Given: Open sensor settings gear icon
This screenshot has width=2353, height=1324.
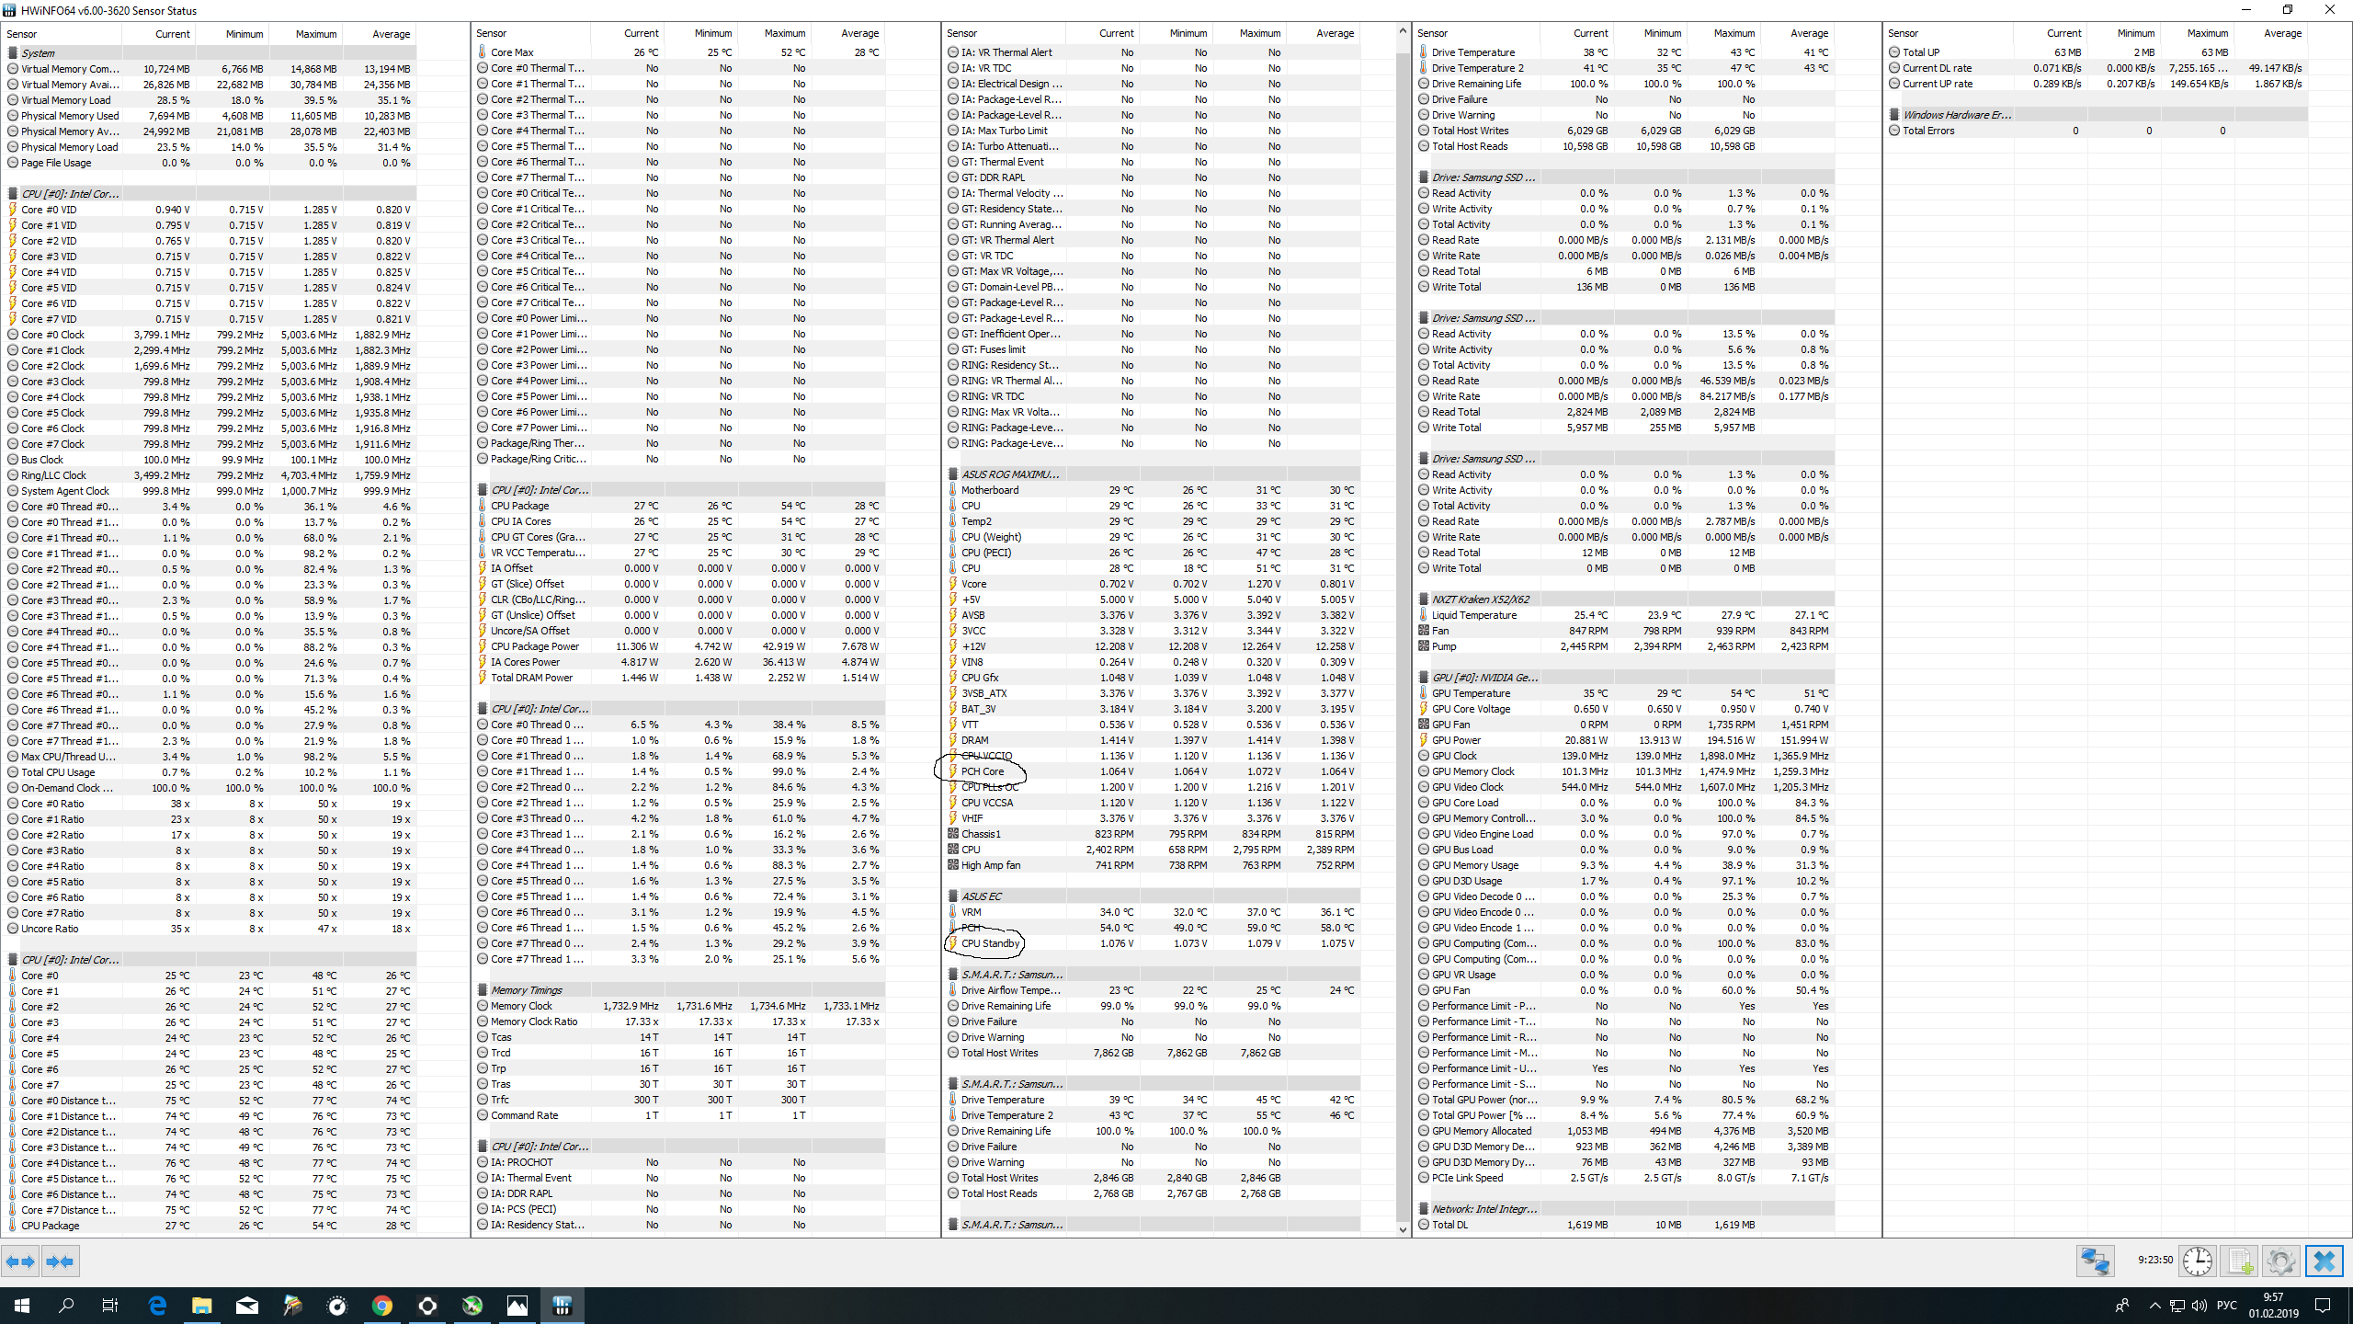Looking at the screenshot, I should (2280, 1261).
